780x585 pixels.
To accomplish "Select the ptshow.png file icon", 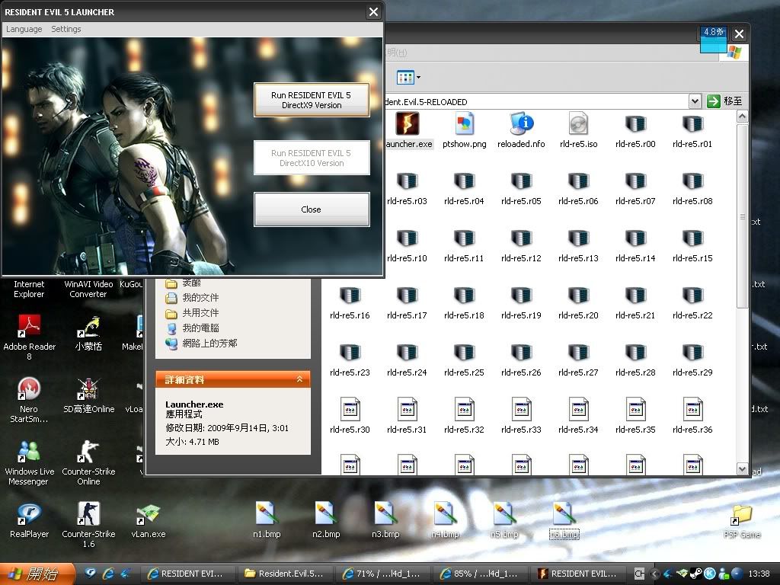I will 464,124.
